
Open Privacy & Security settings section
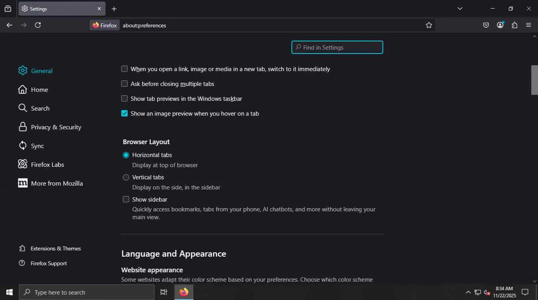coord(56,127)
